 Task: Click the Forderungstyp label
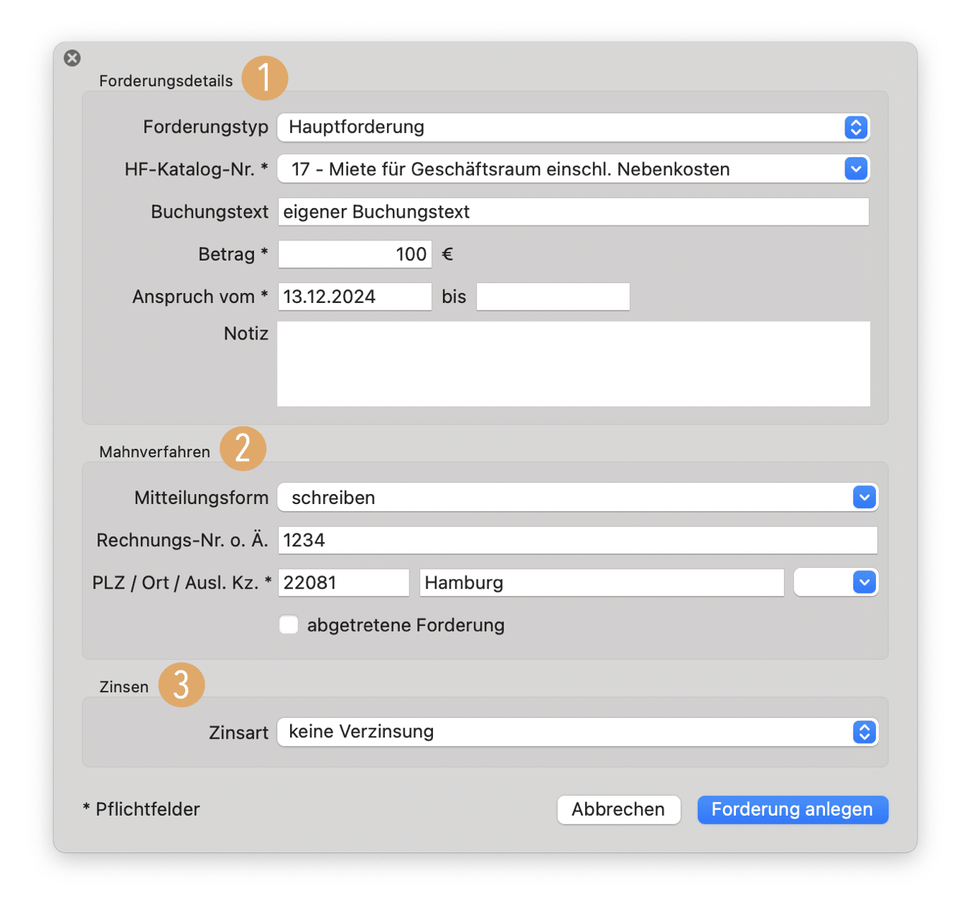(x=205, y=127)
